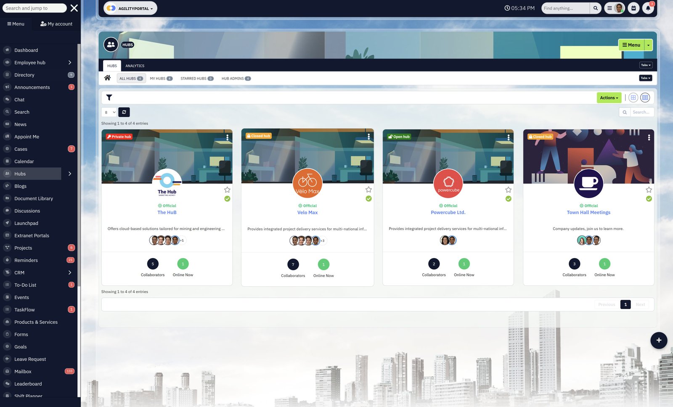This screenshot has width=673, height=407.
Task: Select the My Hubs tab
Action: [x=161, y=79]
